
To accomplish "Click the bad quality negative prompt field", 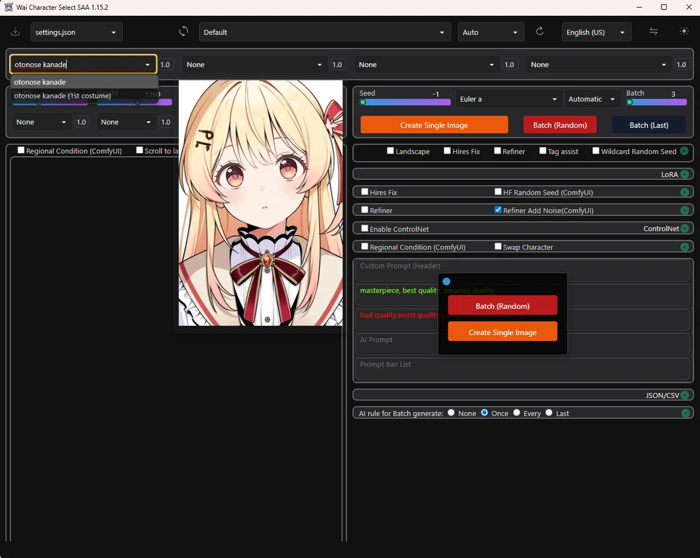I will tap(523, 320).
